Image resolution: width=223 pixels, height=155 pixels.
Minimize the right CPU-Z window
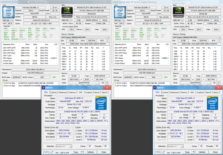coord(203,88)
